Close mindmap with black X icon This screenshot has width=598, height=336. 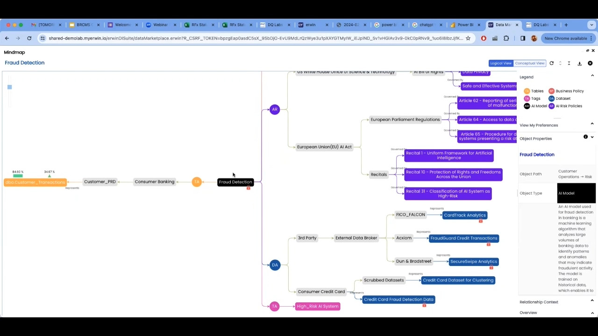[590, 63]
